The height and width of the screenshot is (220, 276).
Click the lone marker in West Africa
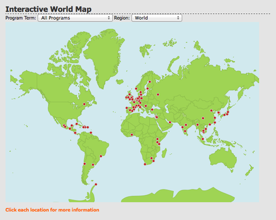coord(132,135)
